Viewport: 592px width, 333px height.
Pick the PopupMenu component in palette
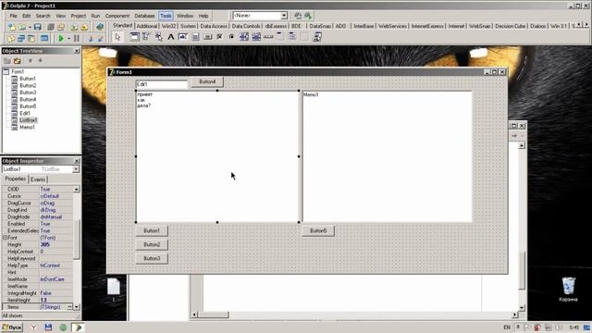158,37
